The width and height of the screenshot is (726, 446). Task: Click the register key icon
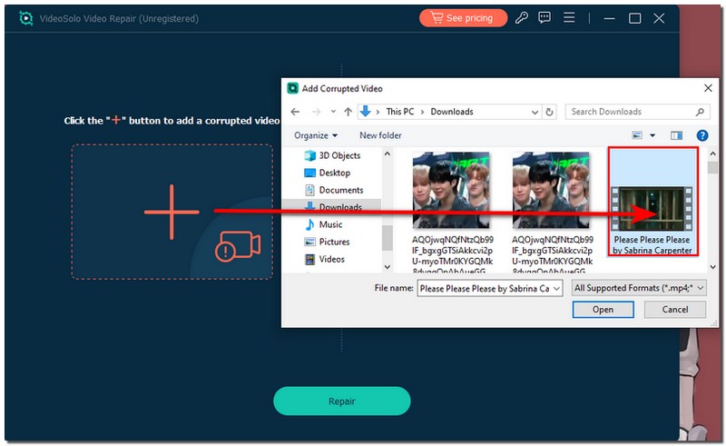(522, 18)
